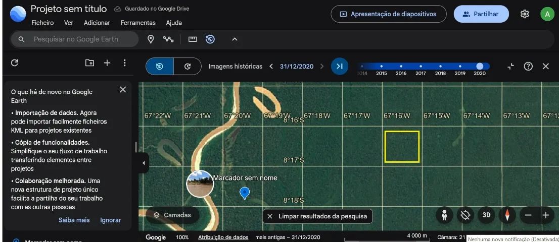
Task: Close the historical imagery bar
Action: click(x=545, y=67)
